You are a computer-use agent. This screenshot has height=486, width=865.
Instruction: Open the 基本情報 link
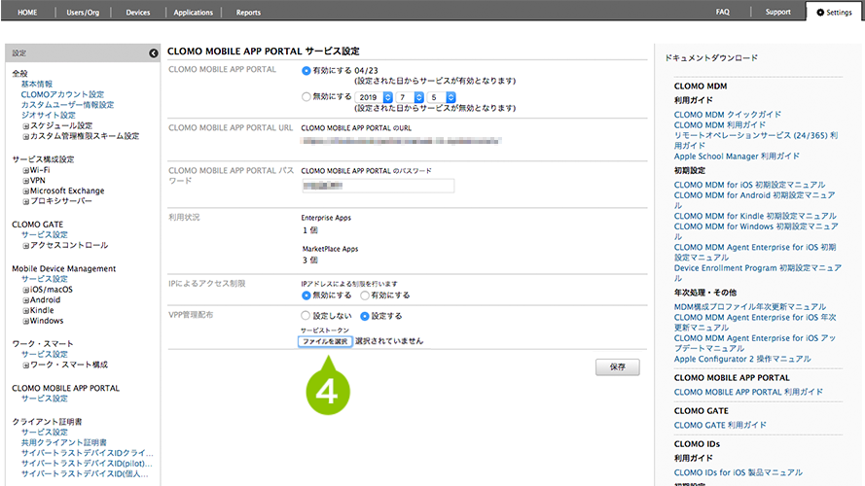[37, 85]
